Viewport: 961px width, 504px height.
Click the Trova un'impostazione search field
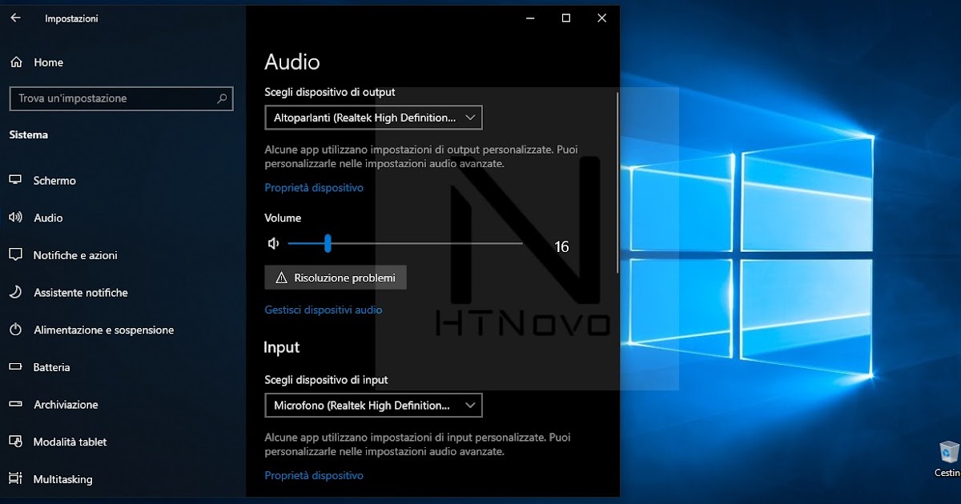click(120, 98)
